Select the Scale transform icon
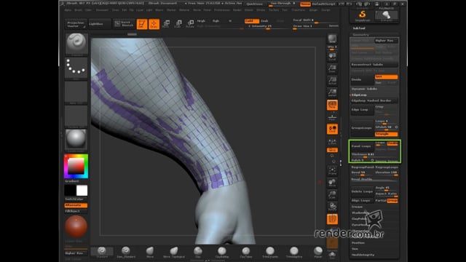Viewport: 466px width, 262px height. coord(178,24)
